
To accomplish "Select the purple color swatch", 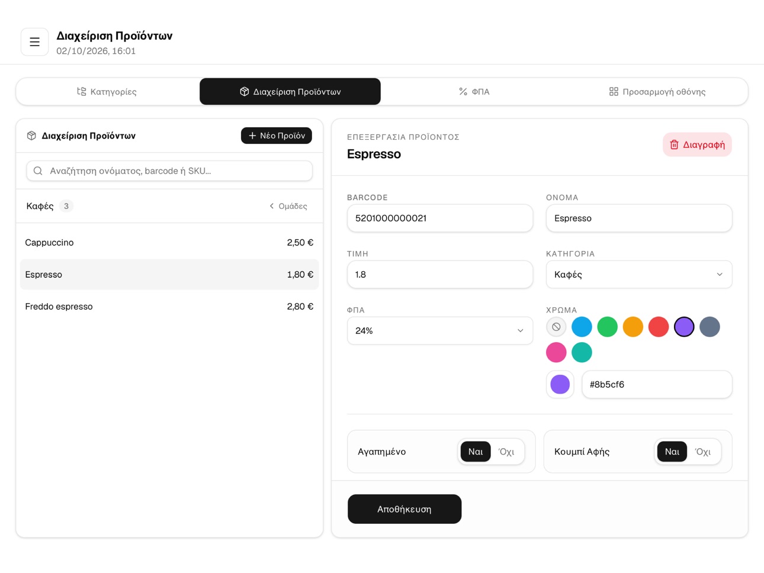I will click(x=684, y=327).
